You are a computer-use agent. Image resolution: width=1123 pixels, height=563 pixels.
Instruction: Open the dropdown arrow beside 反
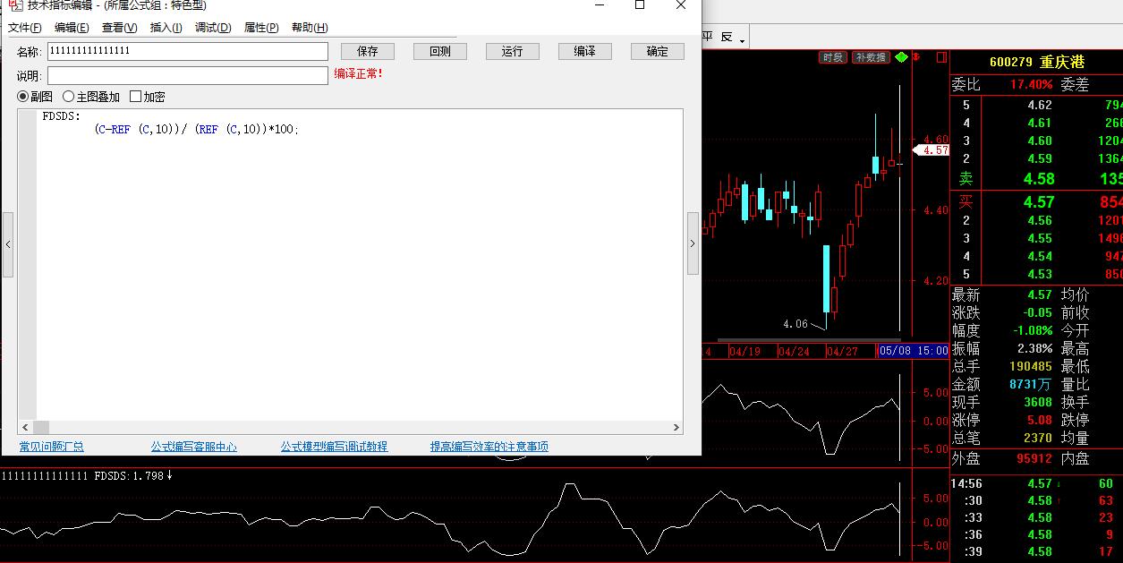[x=743, y=40]
